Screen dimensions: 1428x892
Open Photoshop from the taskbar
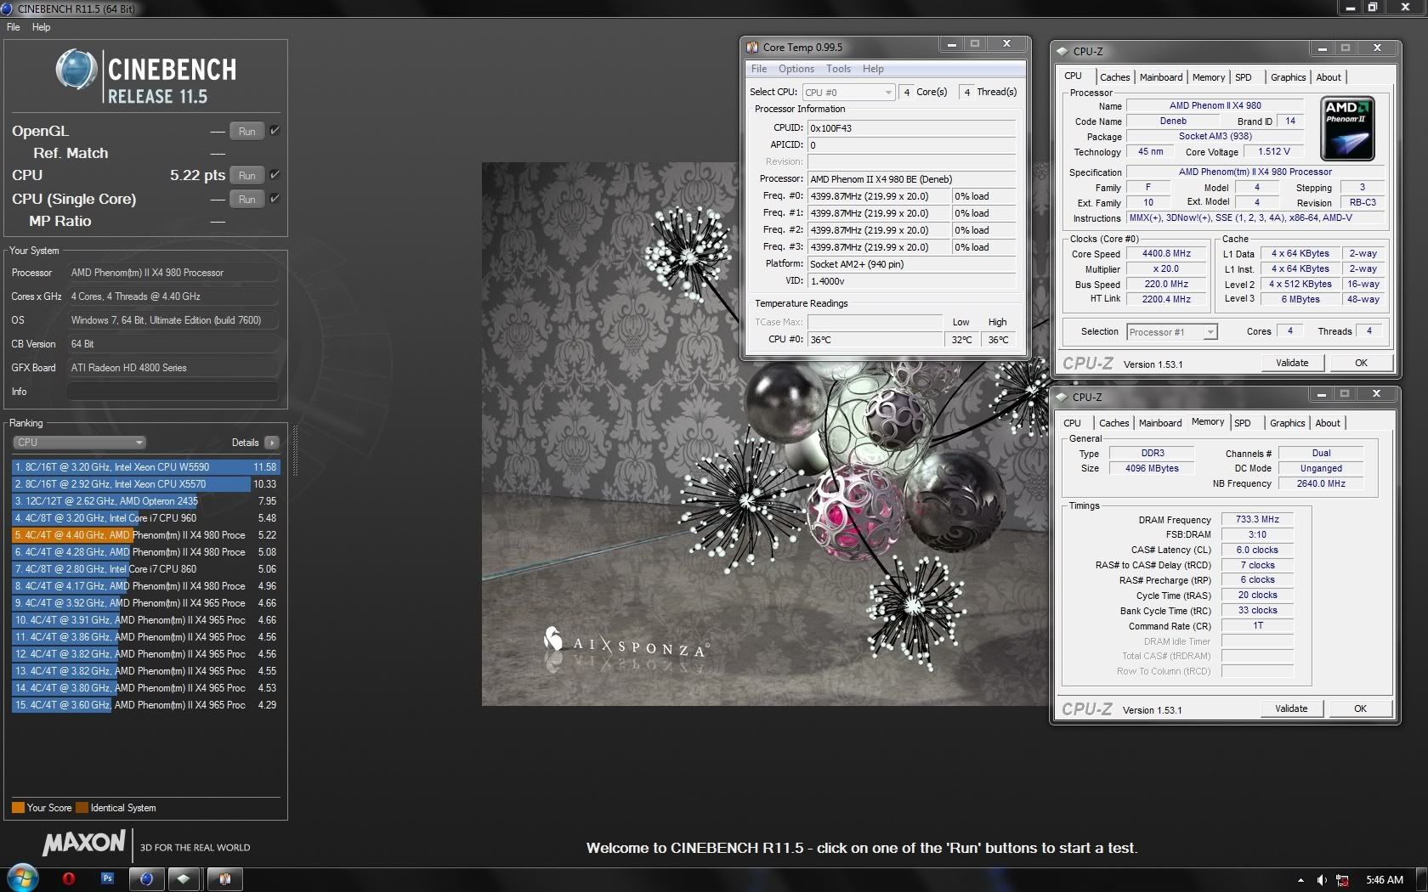point(107,878)
